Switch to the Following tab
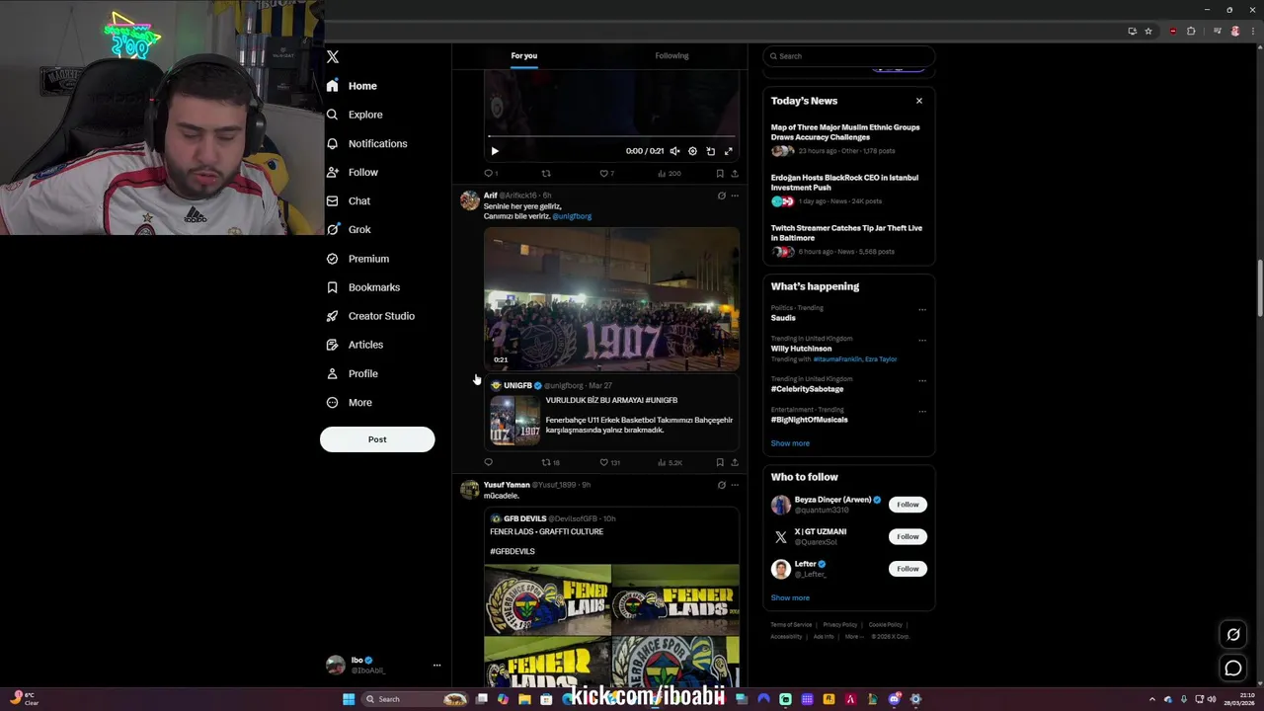 671,56
